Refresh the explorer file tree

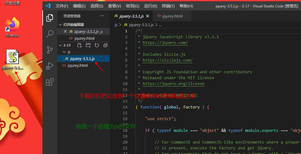[x=97, y=45]
